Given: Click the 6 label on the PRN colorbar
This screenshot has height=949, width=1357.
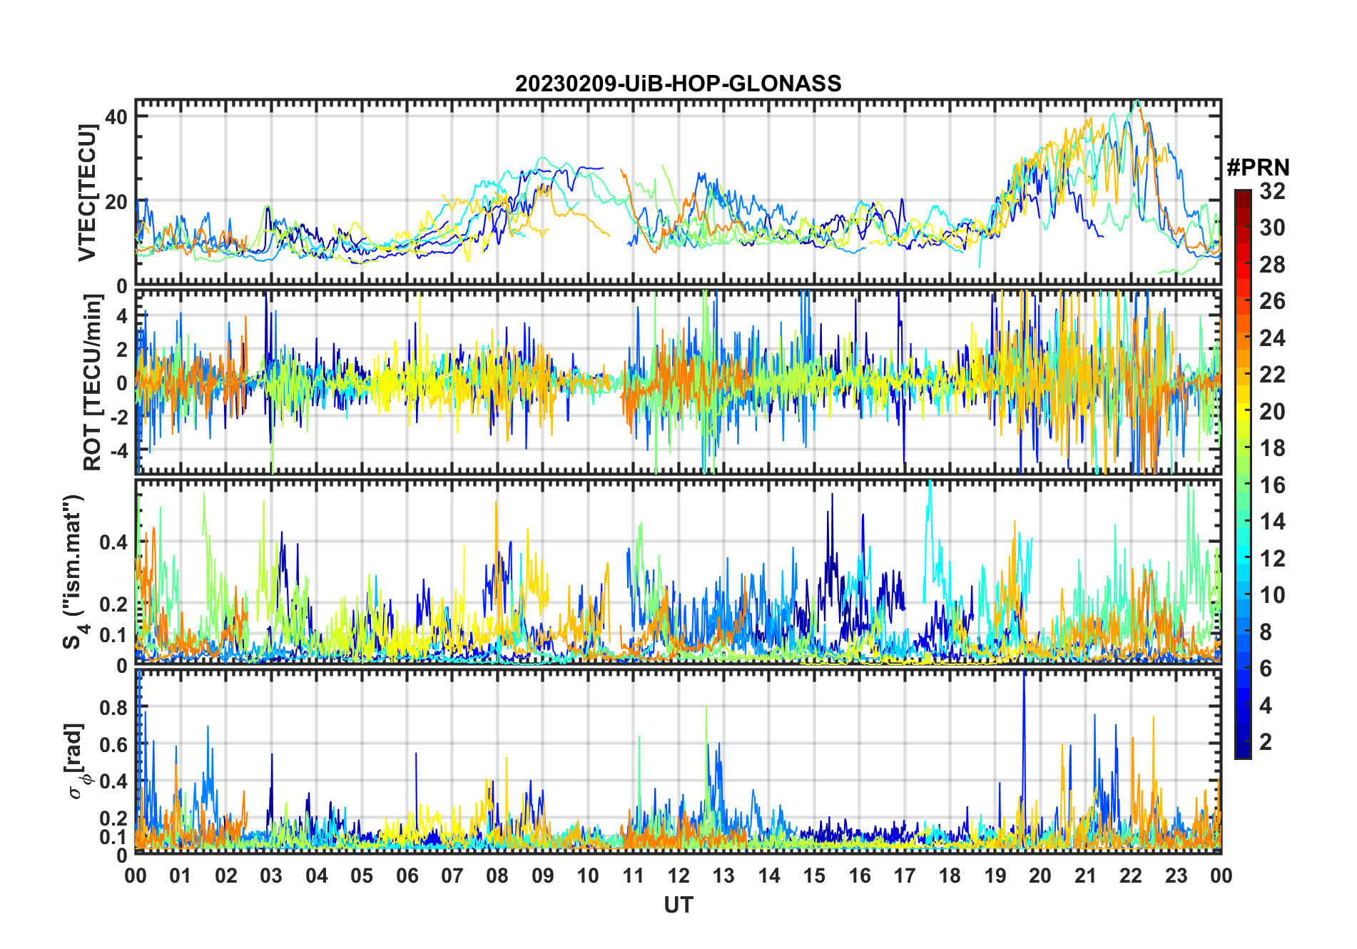Looking at the screenshot, I should click(x=1266, y=669).
